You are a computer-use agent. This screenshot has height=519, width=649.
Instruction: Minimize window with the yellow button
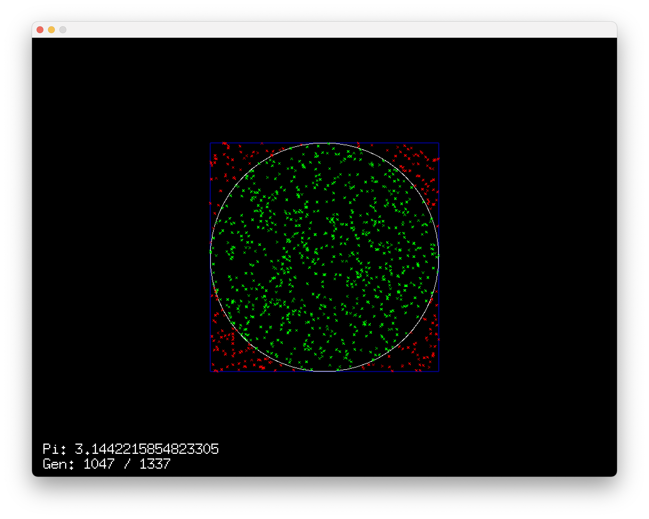(x=51, y=29)
